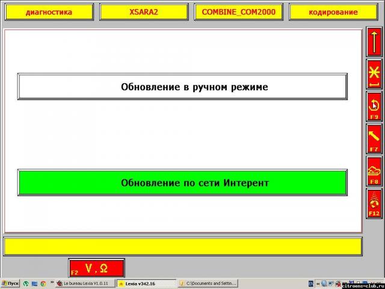This screenshot has width=385, height=289.
Task: Open C:\Documents and Settings taskbar window
Action: pos(208,284)
